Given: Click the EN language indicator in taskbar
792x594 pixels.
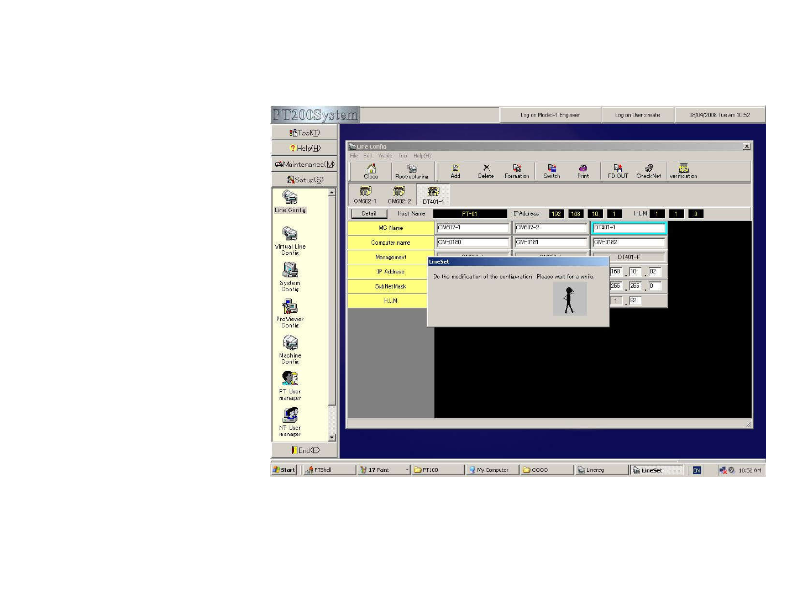Looking at the screenshot, I should pyautogui.click(x=697, y=471).
